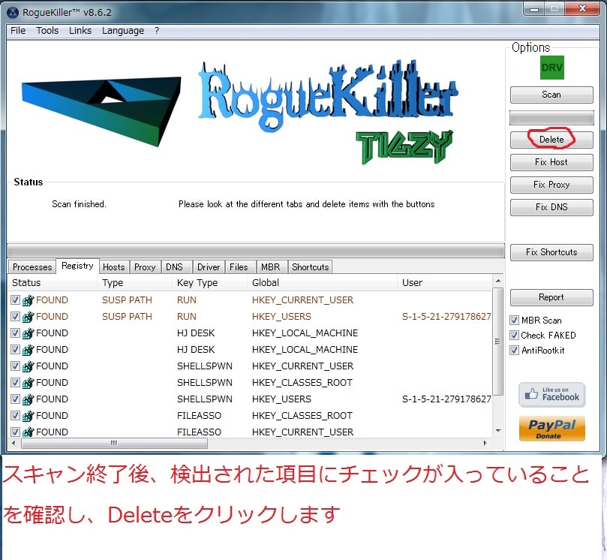Click registry icon on HKEY_CURRENT_USER FILEASSO row
607x560 pixels.
[28, 432]
